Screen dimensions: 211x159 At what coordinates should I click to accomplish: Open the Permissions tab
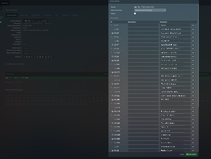[x=47, y=15]
